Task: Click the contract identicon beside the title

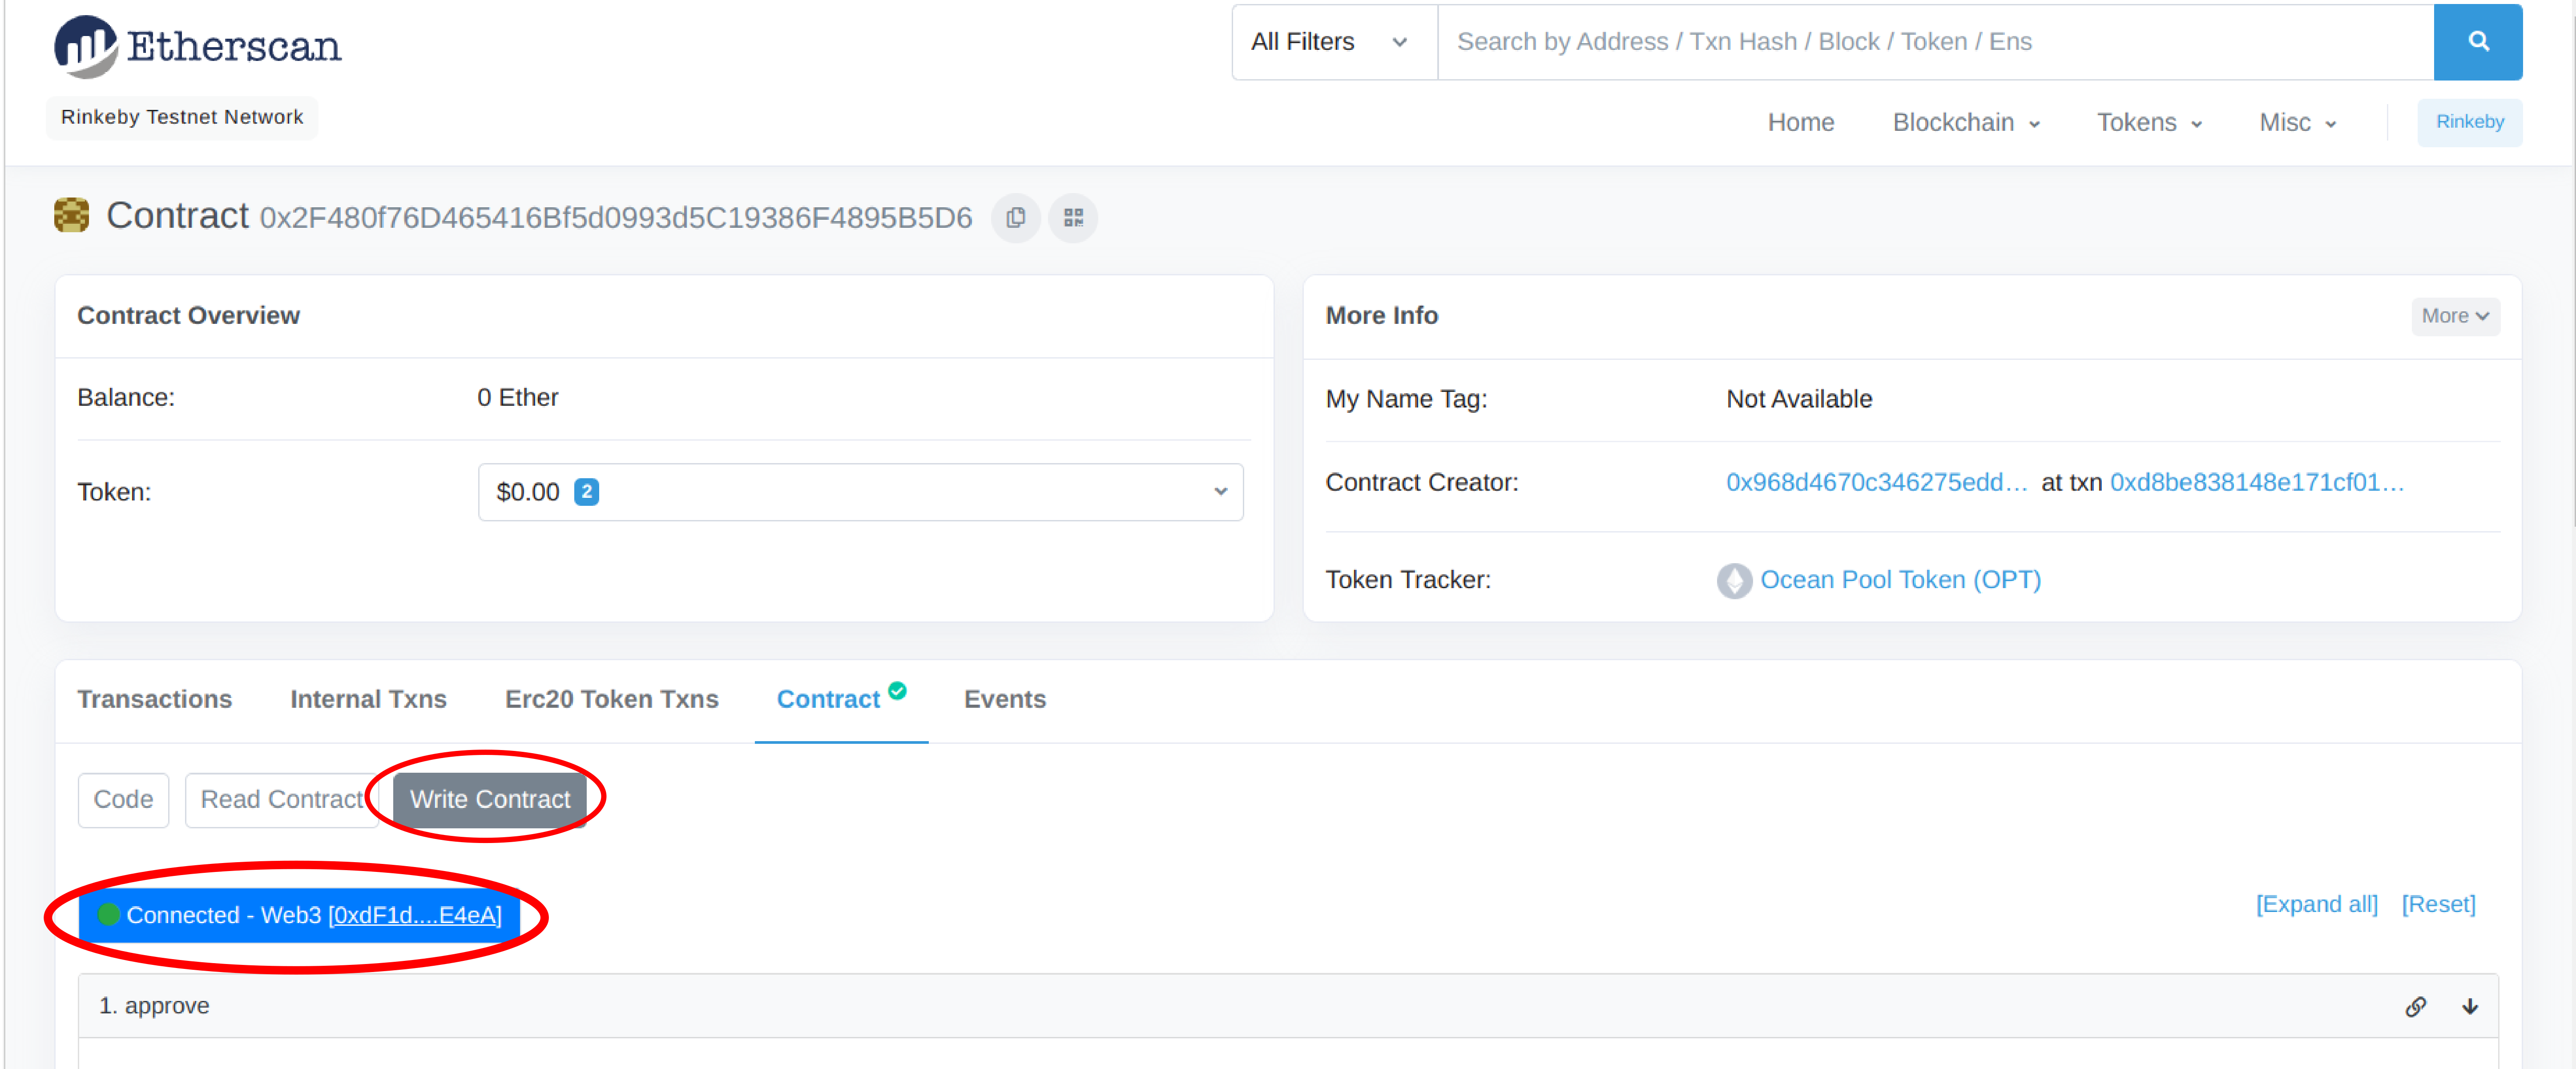Action: point(71,215)
